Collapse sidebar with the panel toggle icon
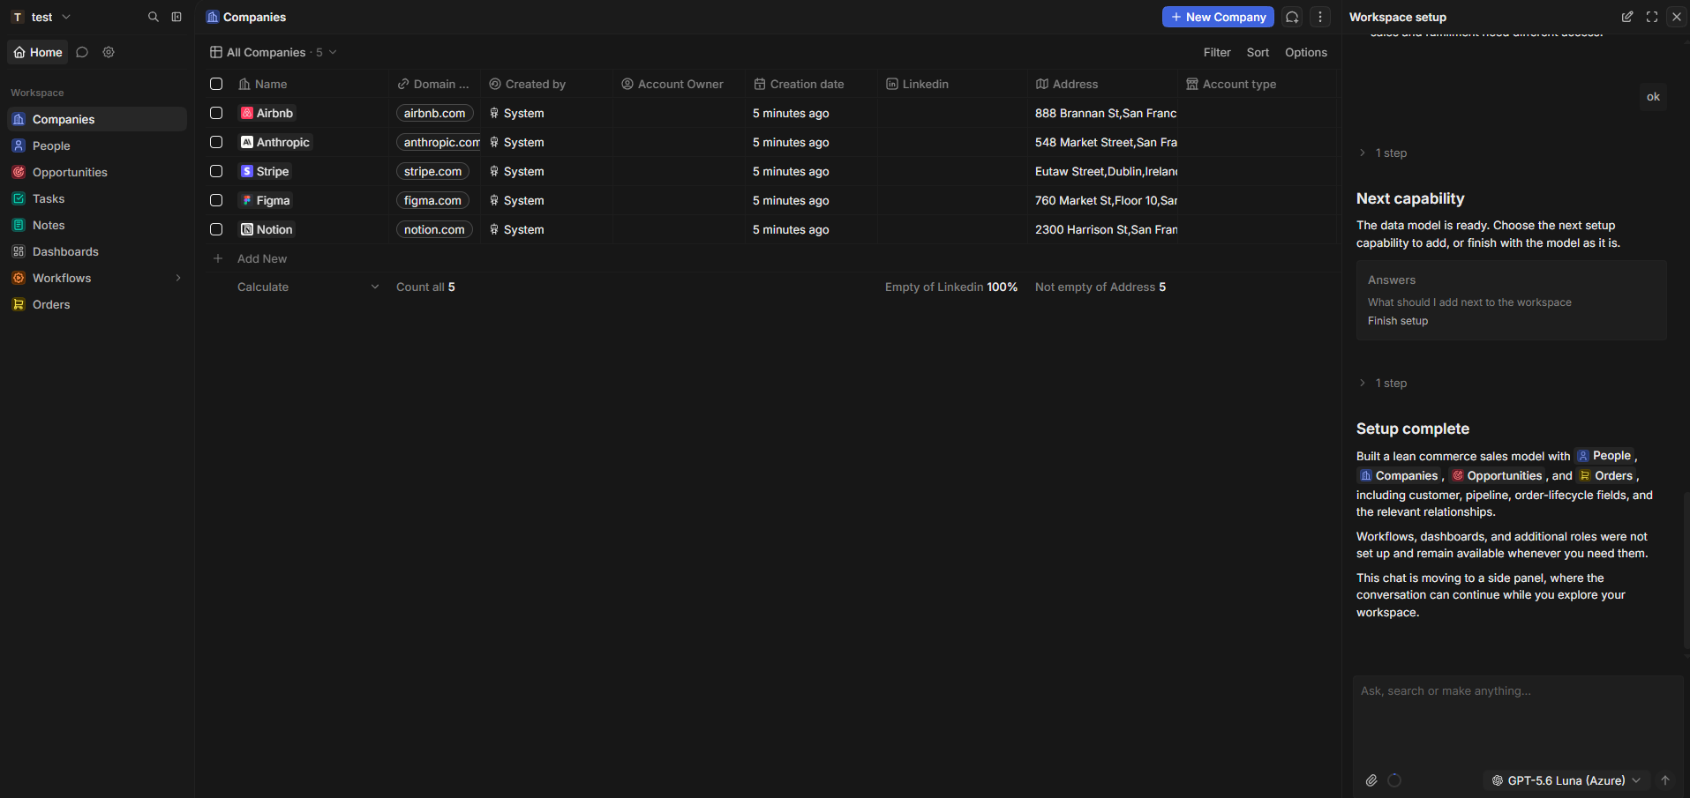This screenshot has width=1690, height=798. point(177,17)
